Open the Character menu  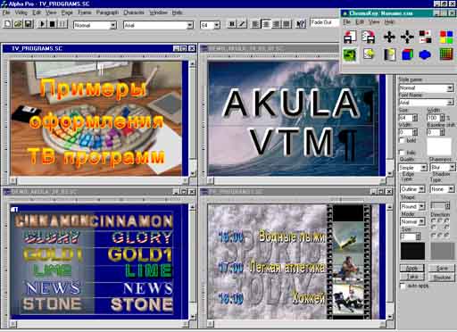pos(134,12)
